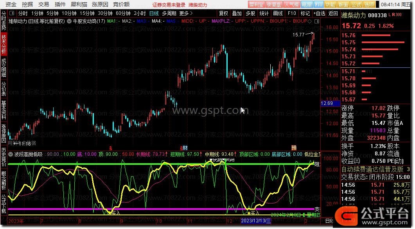
Task: Switch to the 15分钟 period
Action: pos(87,13)
